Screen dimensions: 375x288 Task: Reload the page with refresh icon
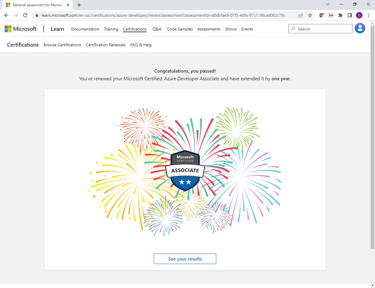[x=26, y=15]
